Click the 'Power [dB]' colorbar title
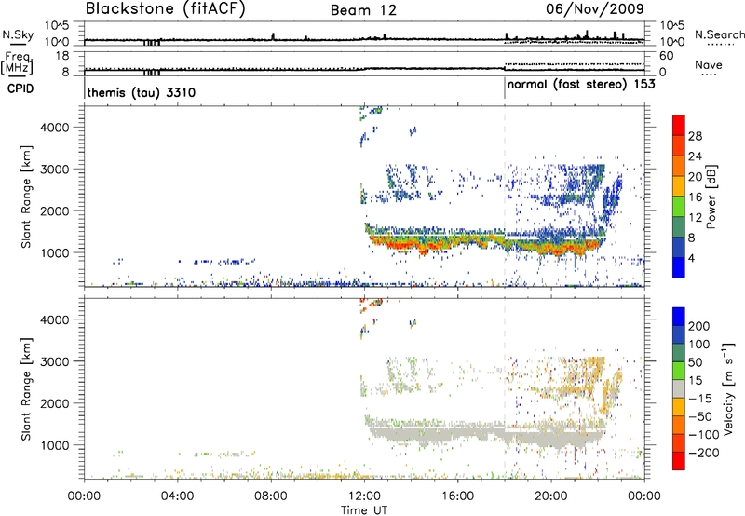The image size is (745, 516). pyautogui.click(x=711, y=197)
